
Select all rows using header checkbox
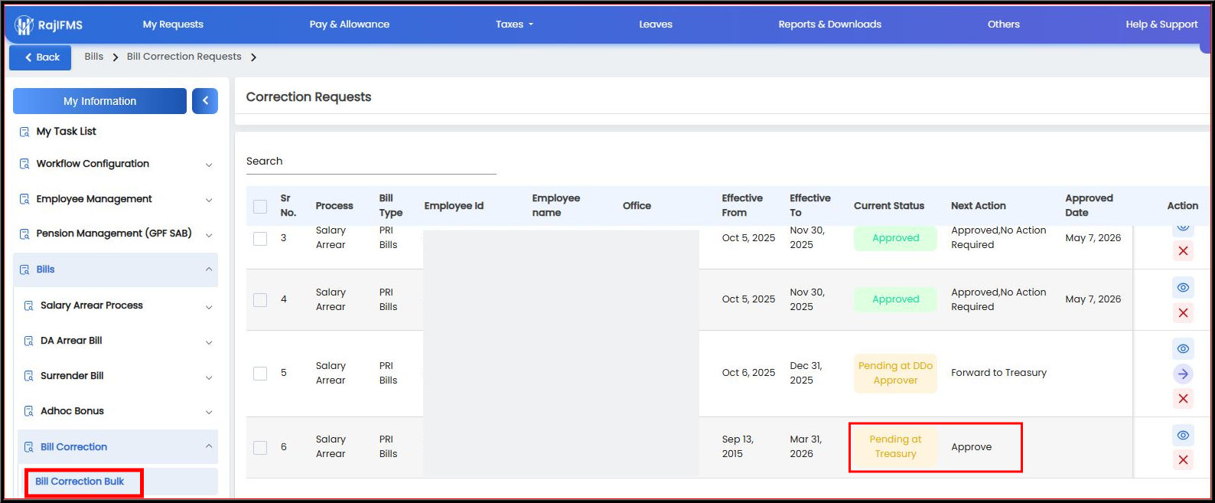(260, 206)
